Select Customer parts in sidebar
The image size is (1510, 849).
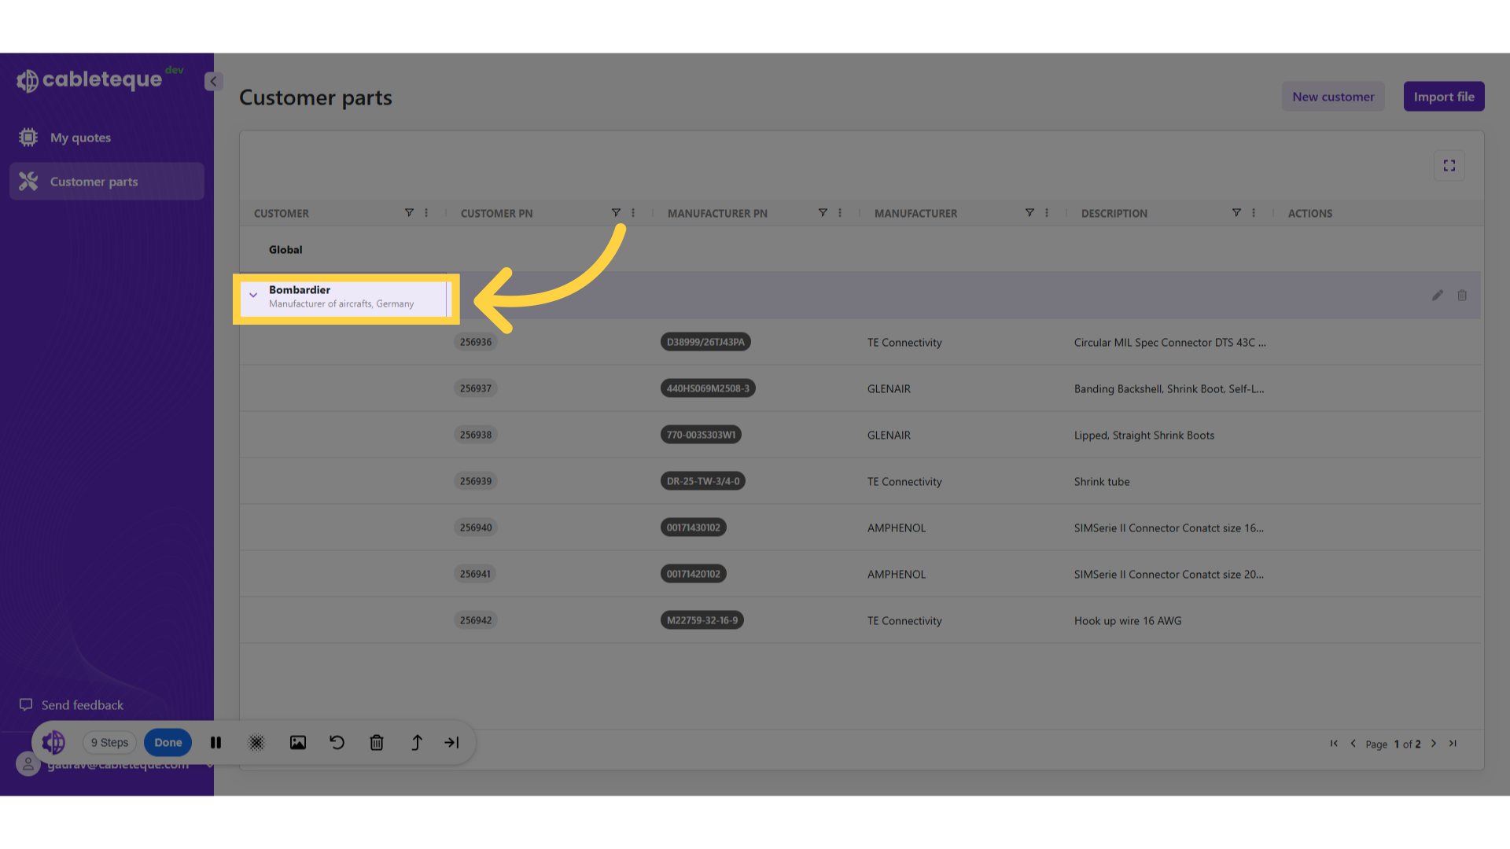click(94, 182)
